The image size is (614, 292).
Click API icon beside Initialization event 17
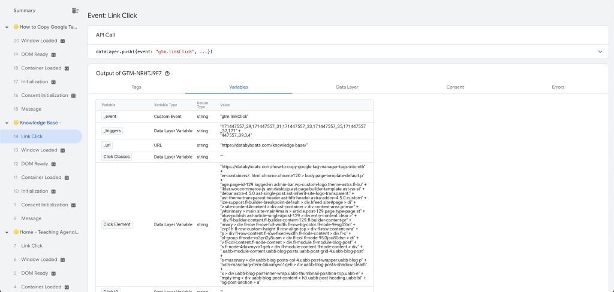click(53, 82)
